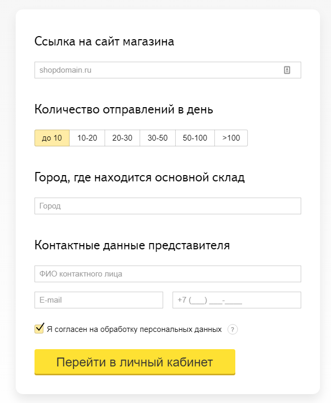Select the '>100' shipments option
This screenshot has width=331, height=403.
[x=231, y=138]
